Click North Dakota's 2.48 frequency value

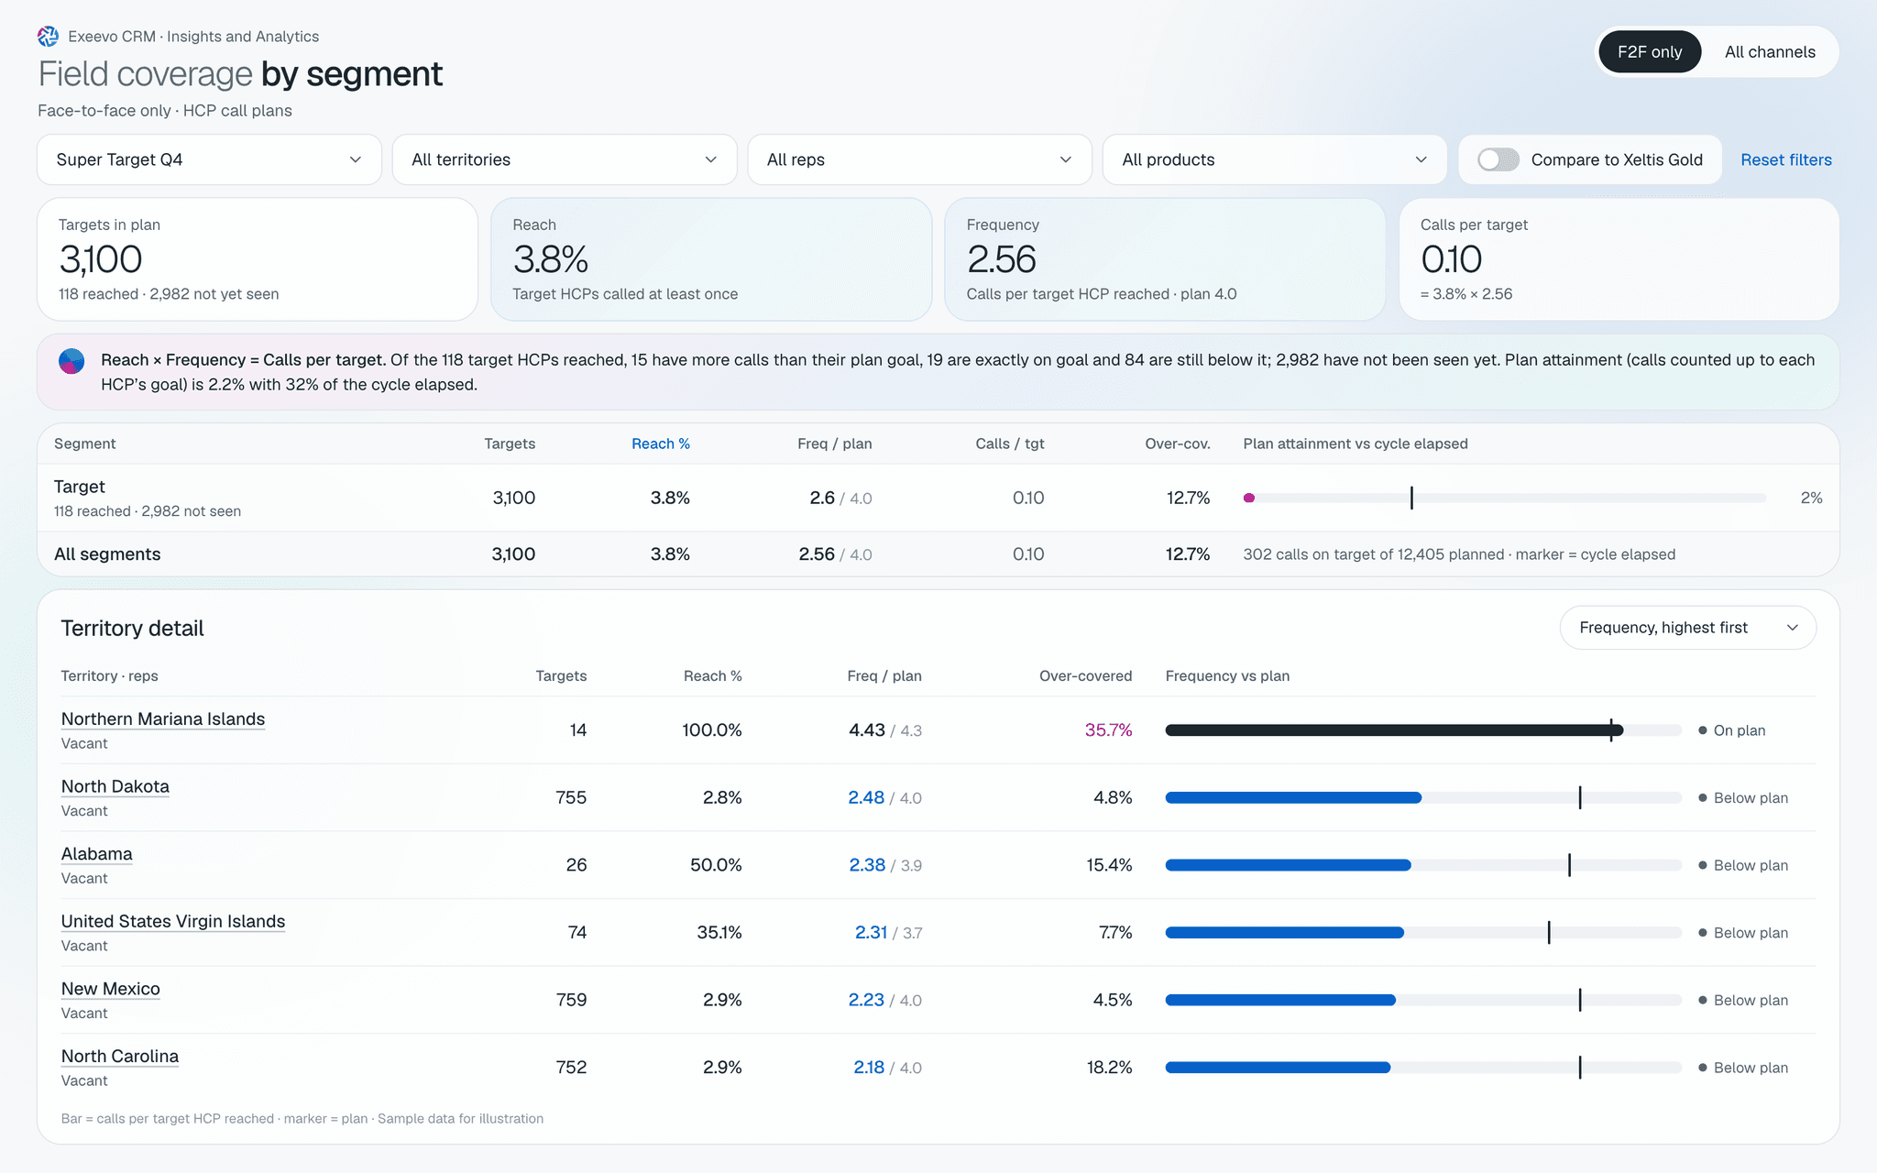(x=866, y=797)
